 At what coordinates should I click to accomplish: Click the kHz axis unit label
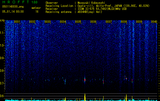(3, 20)
